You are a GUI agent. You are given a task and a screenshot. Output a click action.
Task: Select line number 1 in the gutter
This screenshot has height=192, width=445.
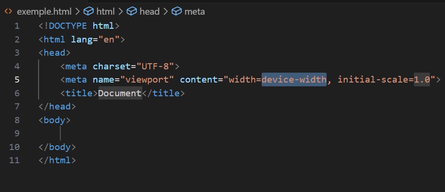point(17,25)
